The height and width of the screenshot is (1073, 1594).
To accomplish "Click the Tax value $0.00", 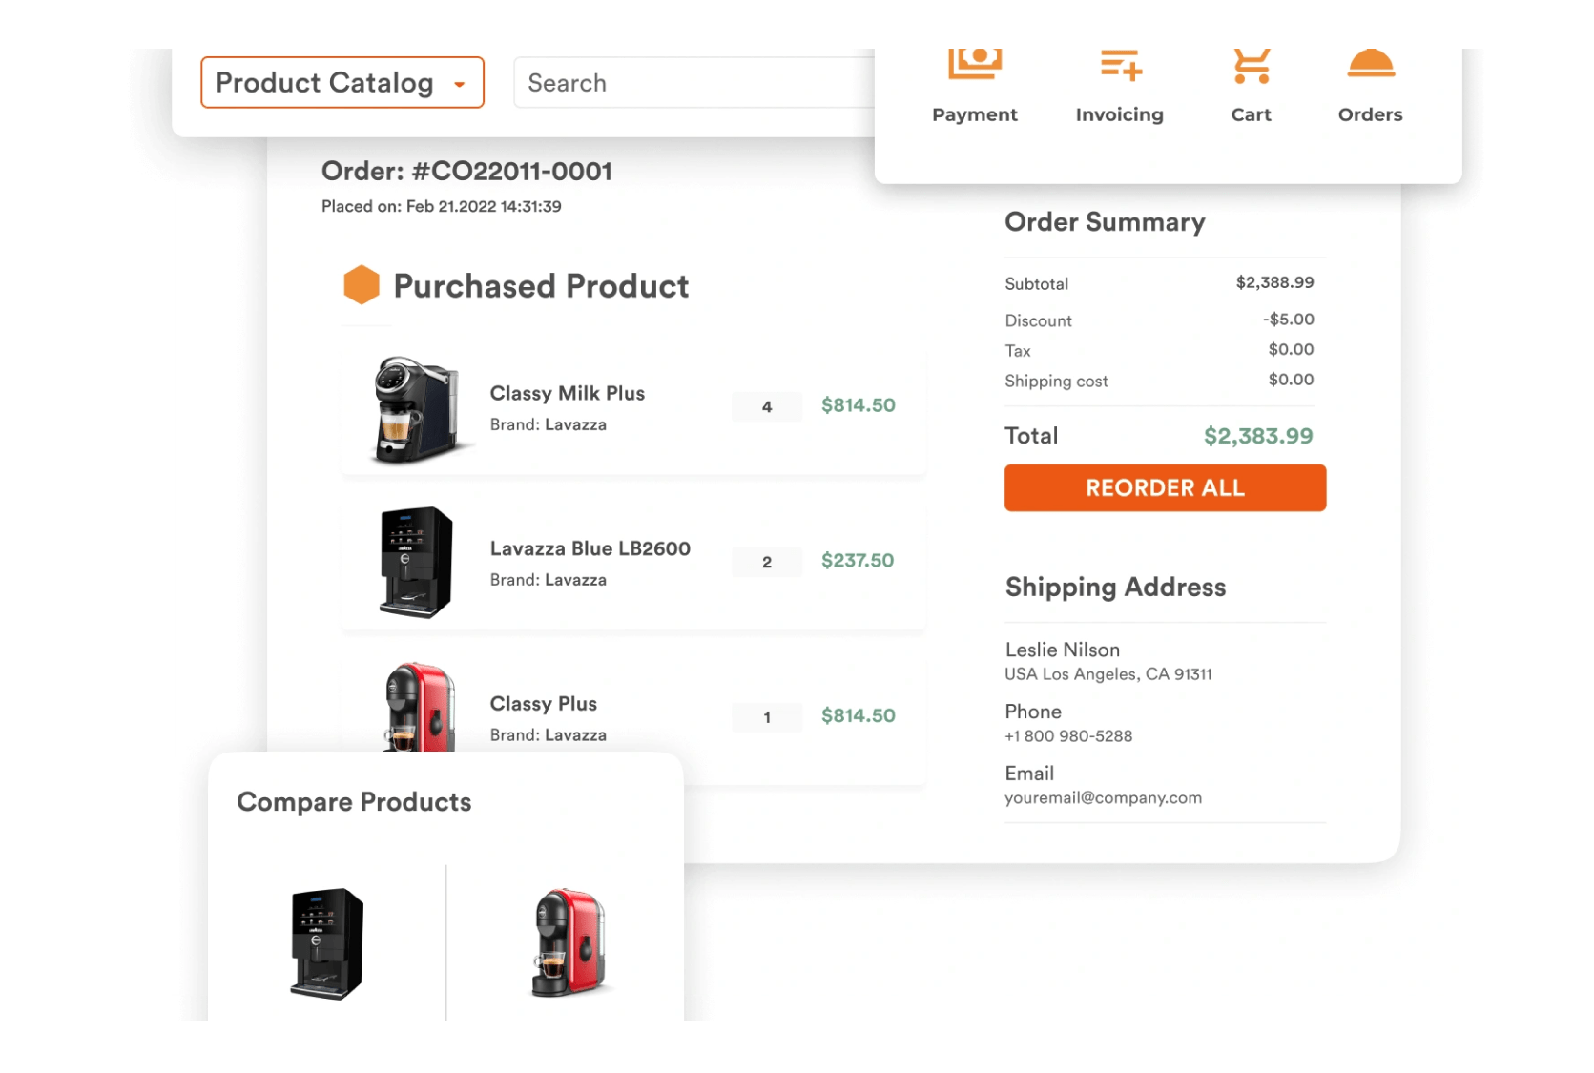I will point(1291,350).
